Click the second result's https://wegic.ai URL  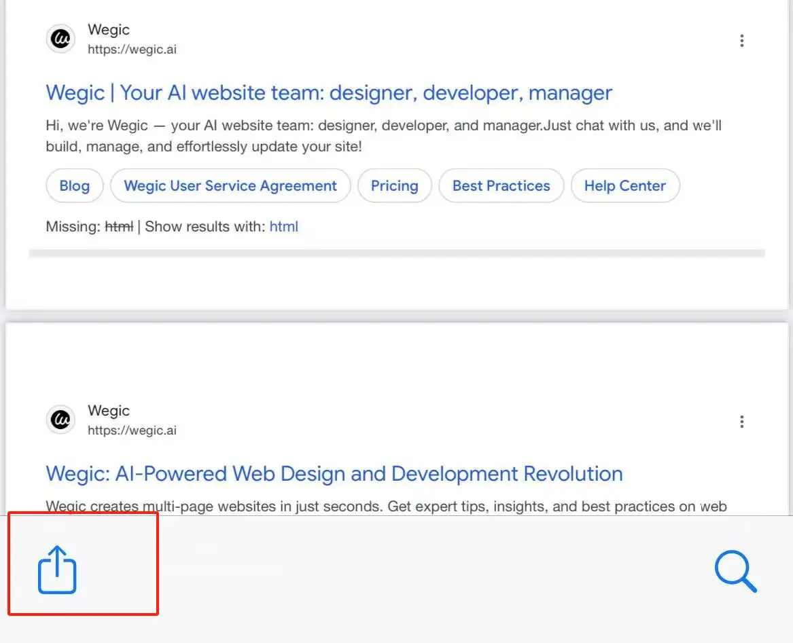pyautogui.click(x=132, y=430)
